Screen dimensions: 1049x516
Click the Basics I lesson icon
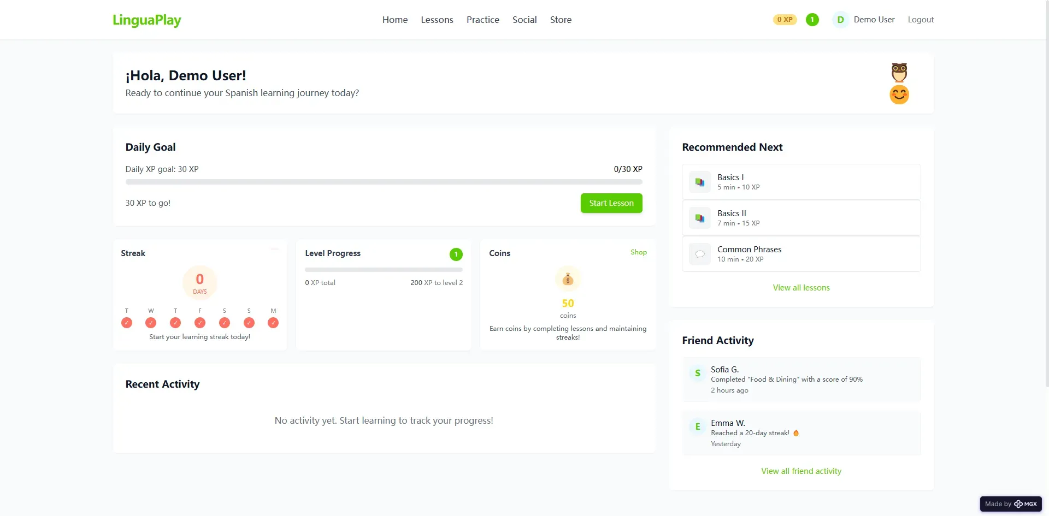(699, 182)
